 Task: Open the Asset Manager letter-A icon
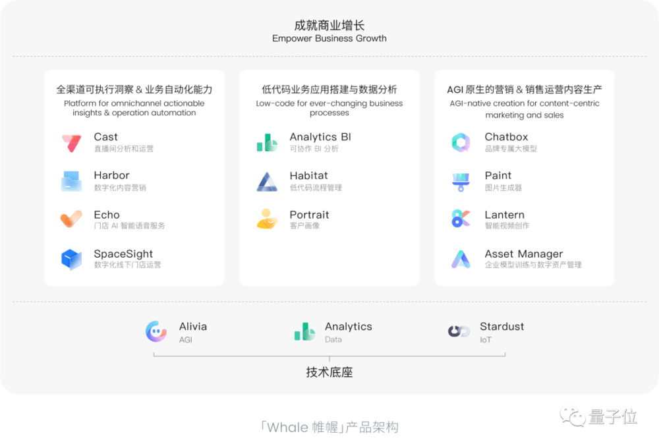click(x=461, y=259)
